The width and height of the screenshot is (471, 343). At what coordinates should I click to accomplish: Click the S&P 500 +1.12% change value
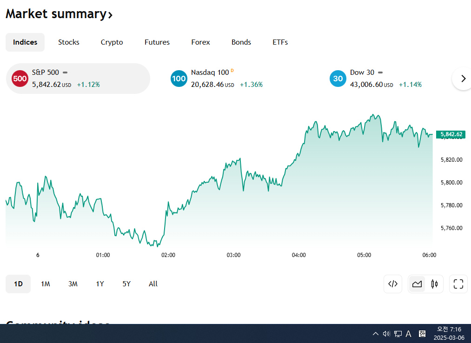coord(88,85)
